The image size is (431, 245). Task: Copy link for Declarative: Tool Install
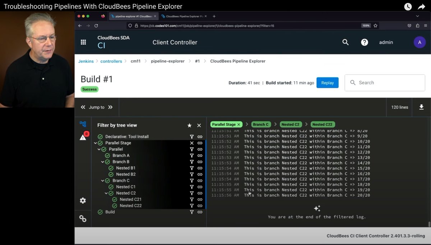(200, 137)
